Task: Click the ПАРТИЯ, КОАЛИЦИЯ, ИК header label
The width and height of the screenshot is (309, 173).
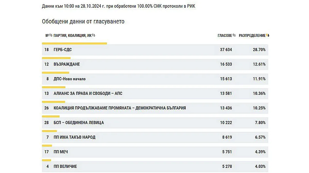Action: click(x=72, y=36)
